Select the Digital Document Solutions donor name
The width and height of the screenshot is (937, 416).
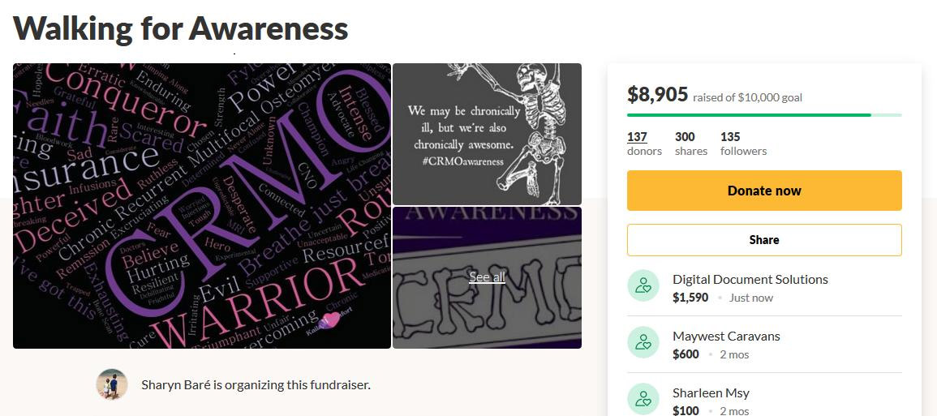(750, 279)
